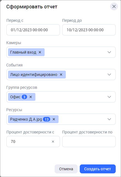Select the Главный вход tag label
The height and width of the screenshot is (177, 121).
pos(23,52)
